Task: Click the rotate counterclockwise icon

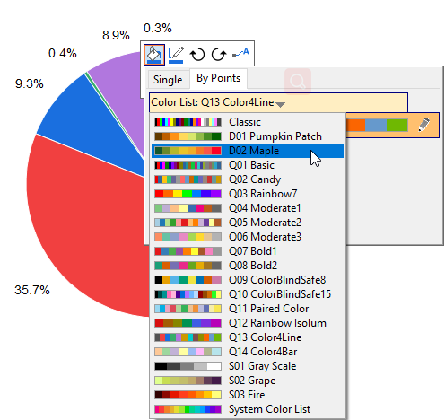Action: coord(197,55)
